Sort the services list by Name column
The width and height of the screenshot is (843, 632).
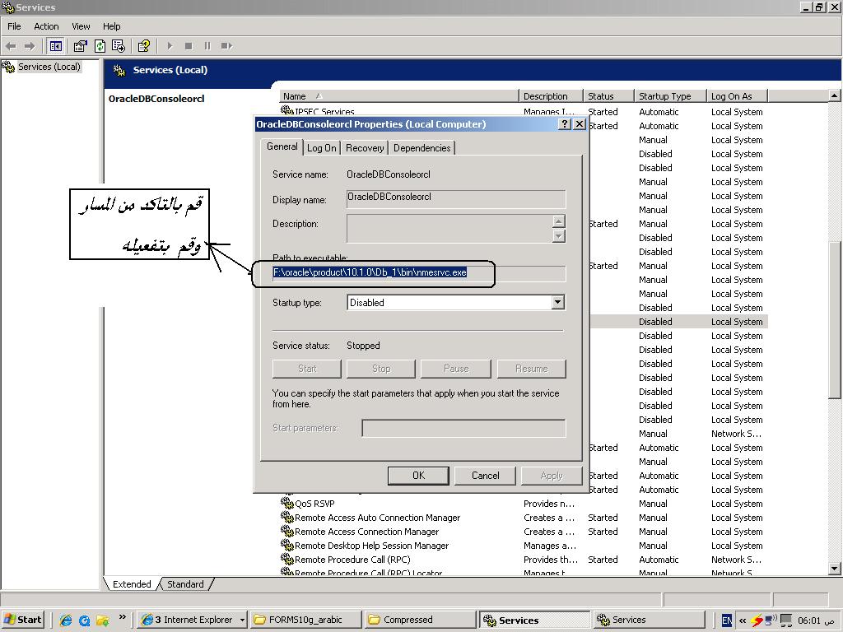click(x=398, y=96)
